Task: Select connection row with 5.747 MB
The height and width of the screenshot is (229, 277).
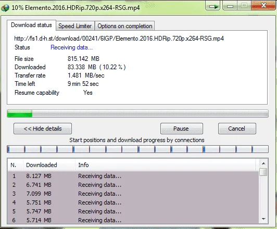Action: point(133,211)
